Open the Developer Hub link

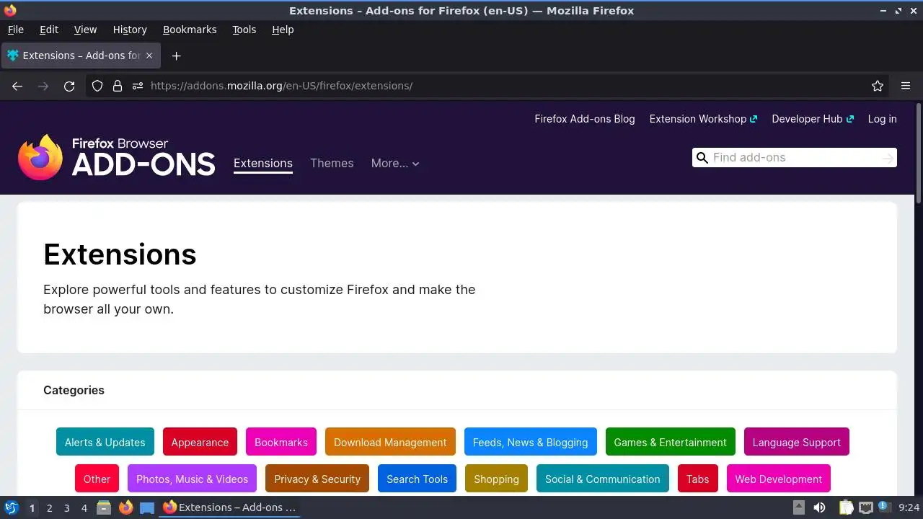[x=813, y=119]
